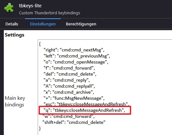172x135 pixels.
Task: Click the green puzzle piece add-on icon
Action: tap(9, 8)
